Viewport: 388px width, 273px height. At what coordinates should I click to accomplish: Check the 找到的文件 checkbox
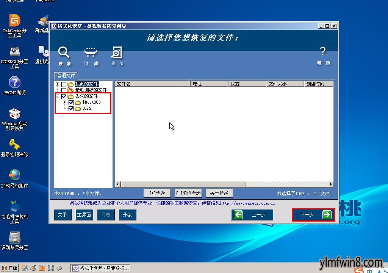(64, 84)
